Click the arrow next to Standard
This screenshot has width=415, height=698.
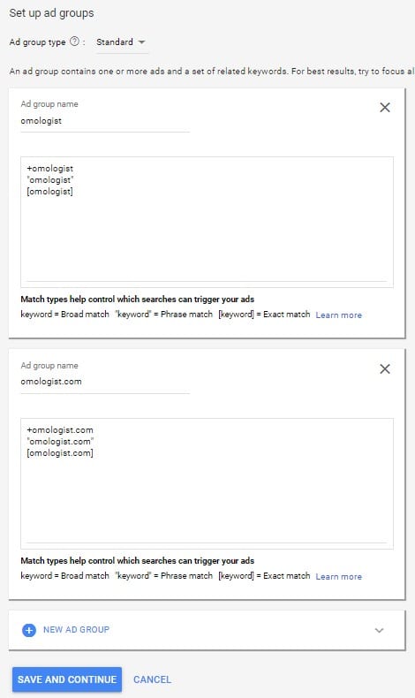pyautogui.click(x=142, y=42)
